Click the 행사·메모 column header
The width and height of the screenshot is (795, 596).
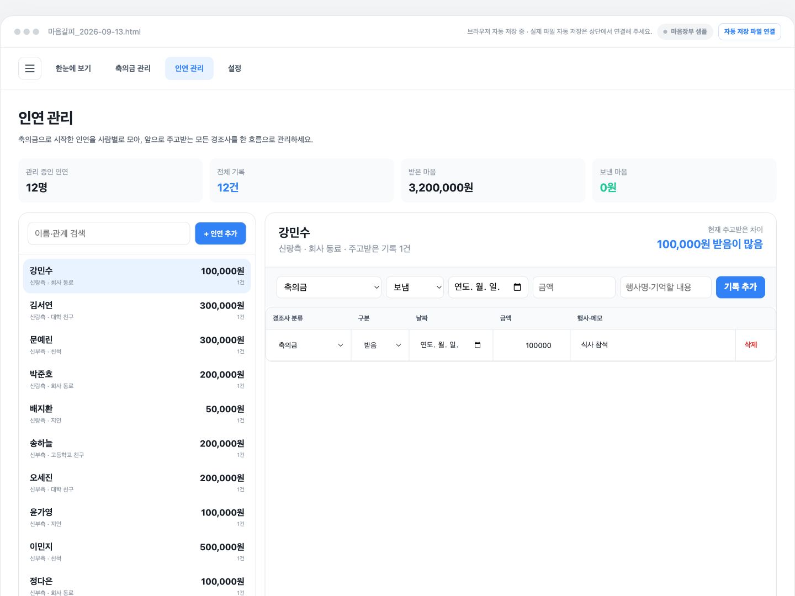coord(590,318)
